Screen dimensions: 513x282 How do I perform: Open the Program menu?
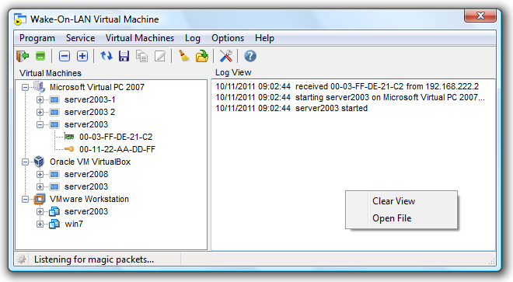pyautogui.click(x=37, y=38)
